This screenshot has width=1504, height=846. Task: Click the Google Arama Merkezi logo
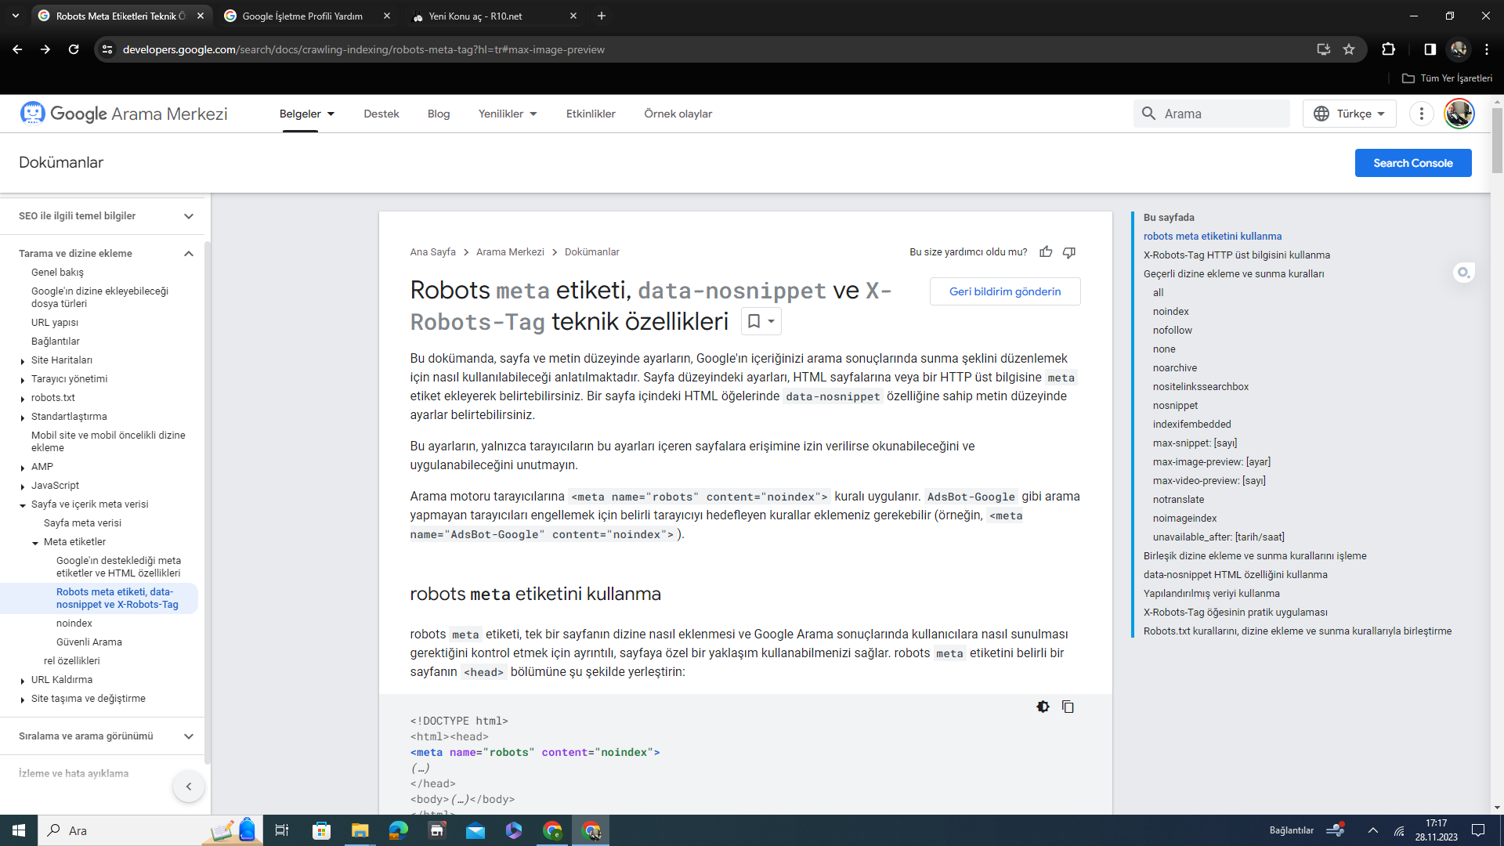pyautogui.click(x=124, y=114)
